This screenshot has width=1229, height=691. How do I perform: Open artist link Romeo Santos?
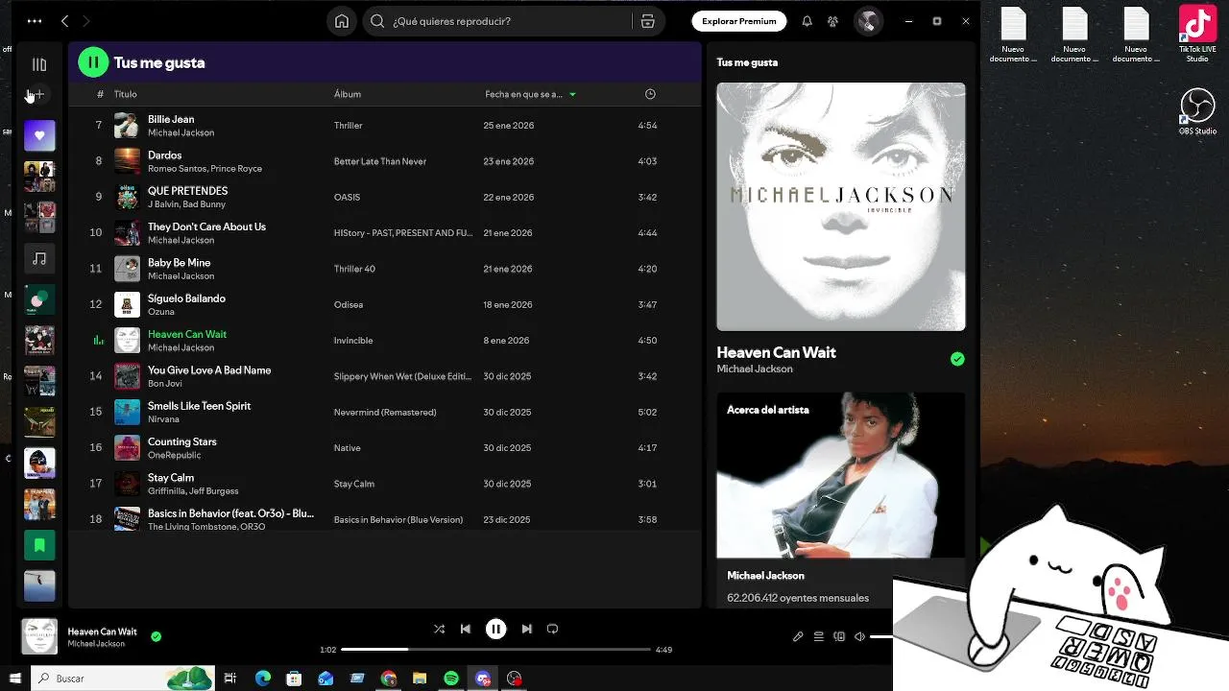(x=176, y=169)
